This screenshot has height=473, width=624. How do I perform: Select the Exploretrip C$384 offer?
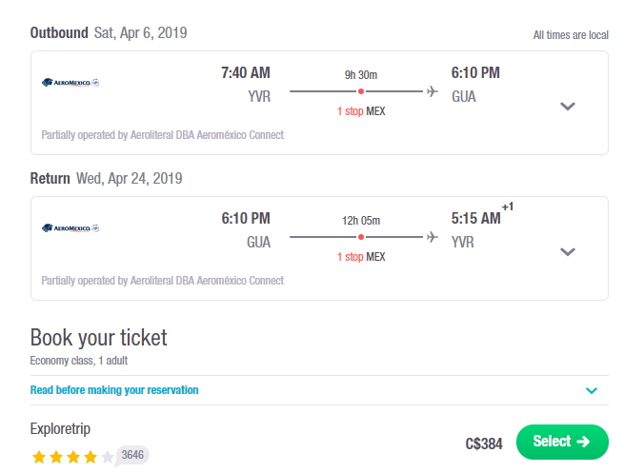(562, 442)
